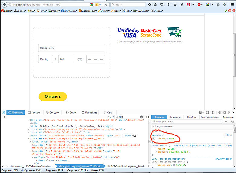This screenshot has width=236, height=173.
Task: Switch to the Консоль tab
Action: [x=34, y=112]
